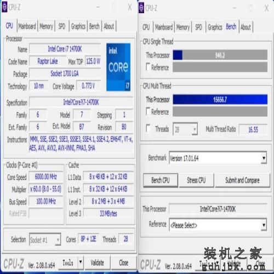Open Tools dropdown arrow in left window
274x274 pixels.
(81, 262)
